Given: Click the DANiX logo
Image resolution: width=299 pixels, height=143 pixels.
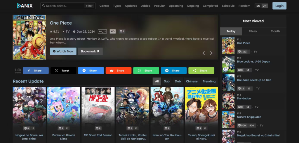Looking at the screenshot, I should click(25, 6).
